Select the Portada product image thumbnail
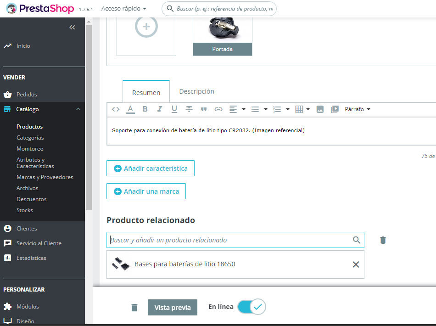Screen dimensions: 436x326 (223, 36)
